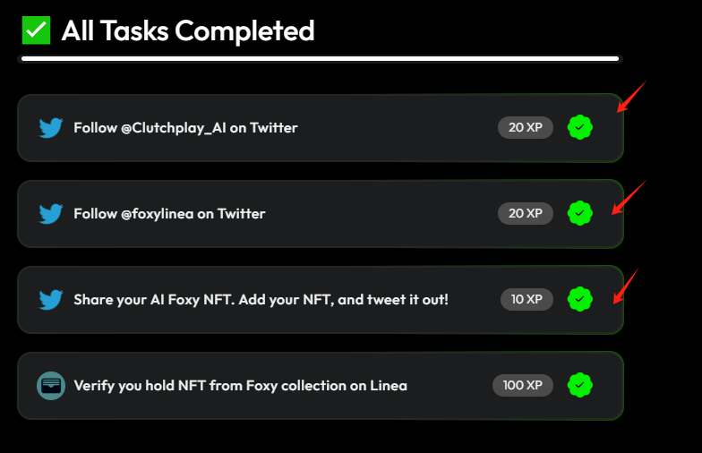Click green check badge for Clutchplay_AI follow
This screenshot has width=702, height=453.
pos(580,127)
